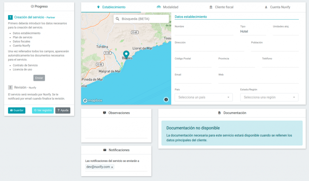Click the Documentación panel header icon
The height and width of the screenshot is (181, 309).
click(x=220, y=113)
